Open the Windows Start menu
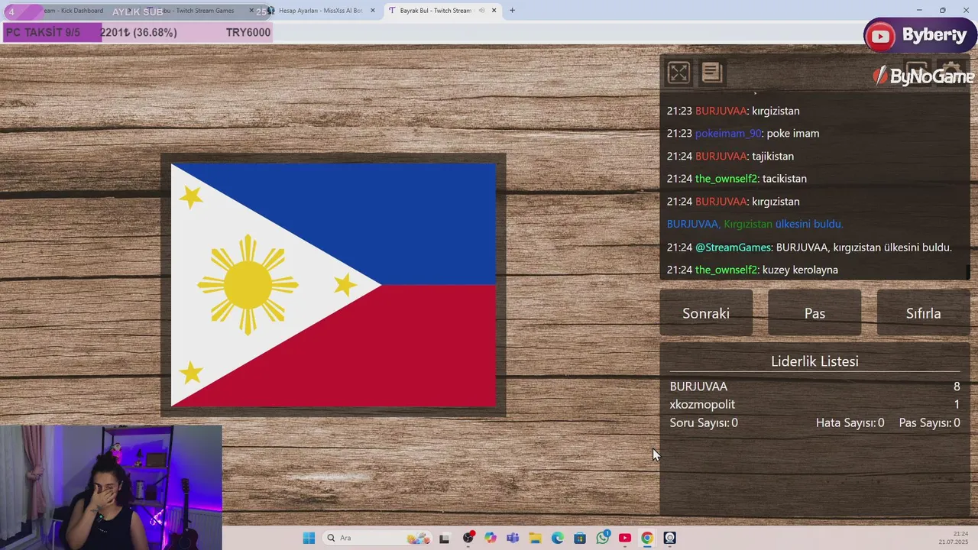The image size is (978, 550). (x=309, y=538)
